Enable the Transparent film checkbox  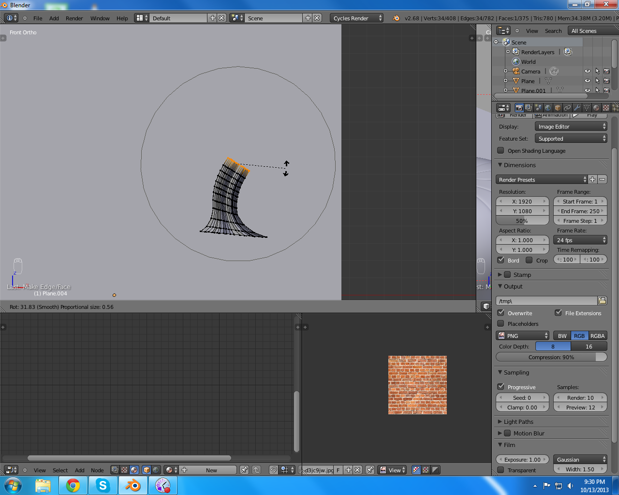coord(501,470)
